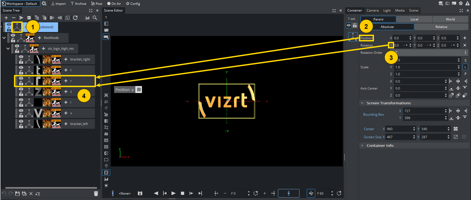
Task: Click the stop button in timeline
Action: click(183, 193)
